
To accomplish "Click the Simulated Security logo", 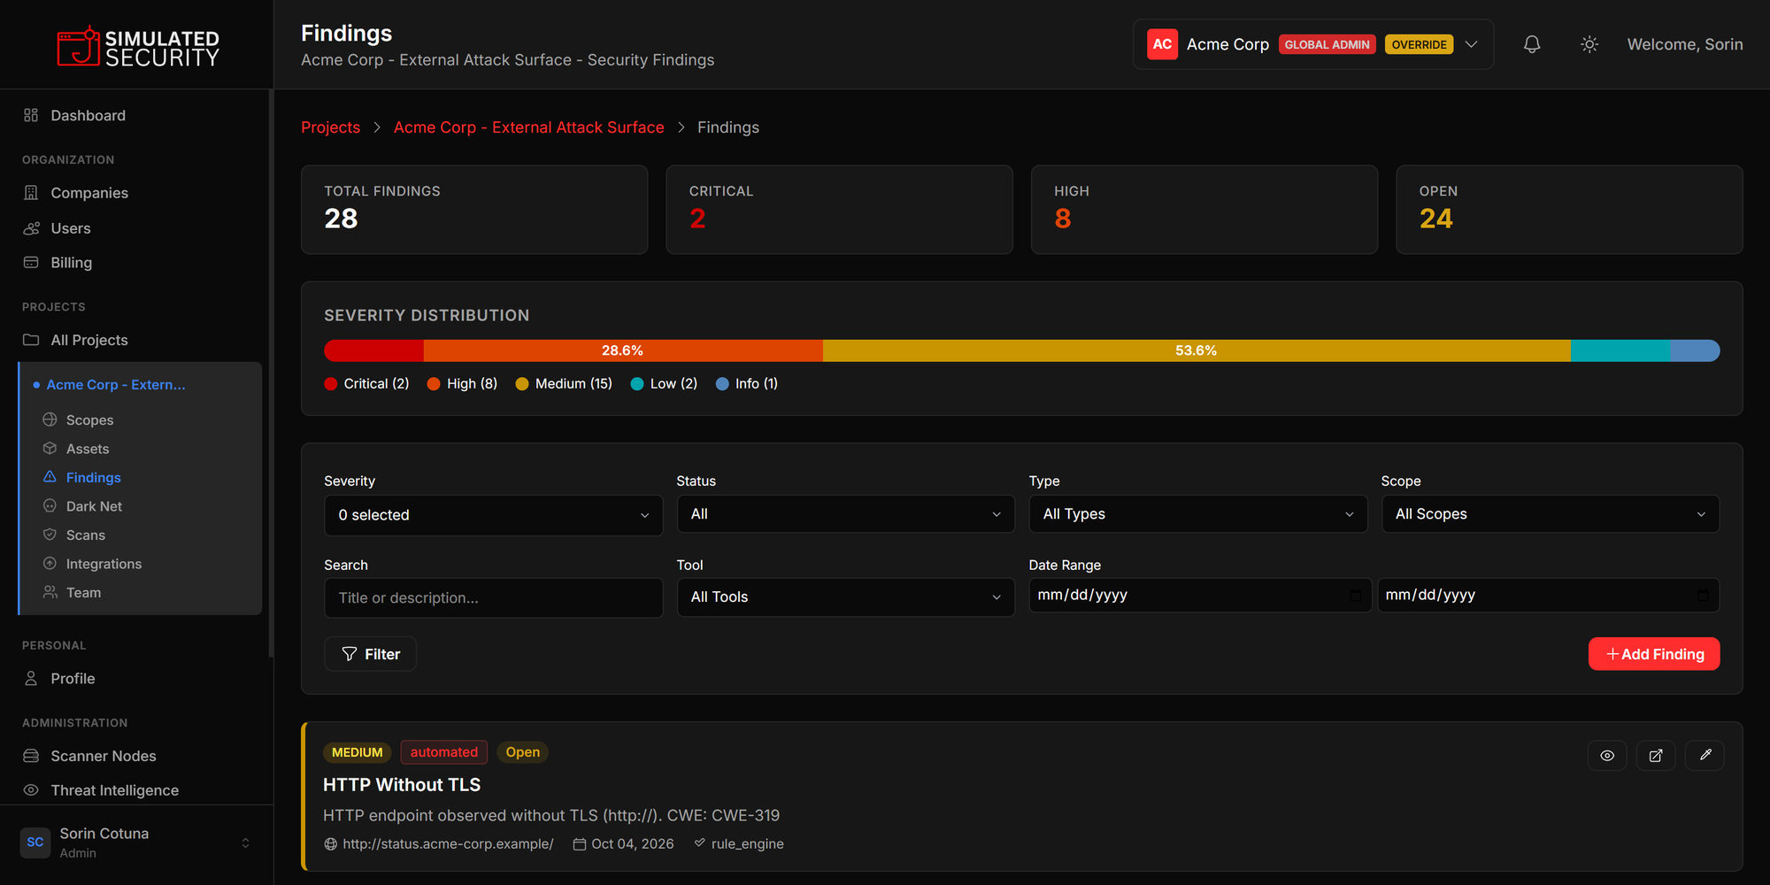I will click(137, 47).
